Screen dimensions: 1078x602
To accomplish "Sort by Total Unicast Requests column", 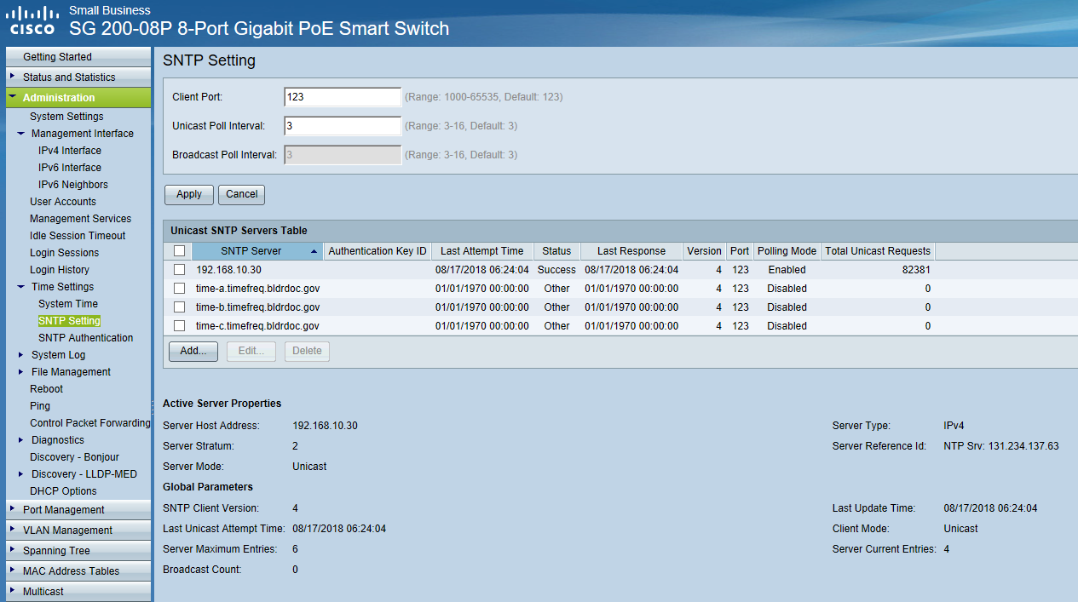I will pyautogui.click(x=878, y=251).
